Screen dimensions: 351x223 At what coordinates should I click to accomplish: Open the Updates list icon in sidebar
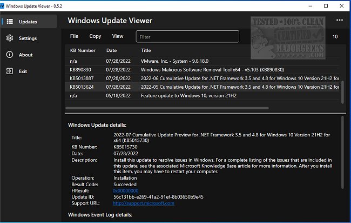[10, 22]
